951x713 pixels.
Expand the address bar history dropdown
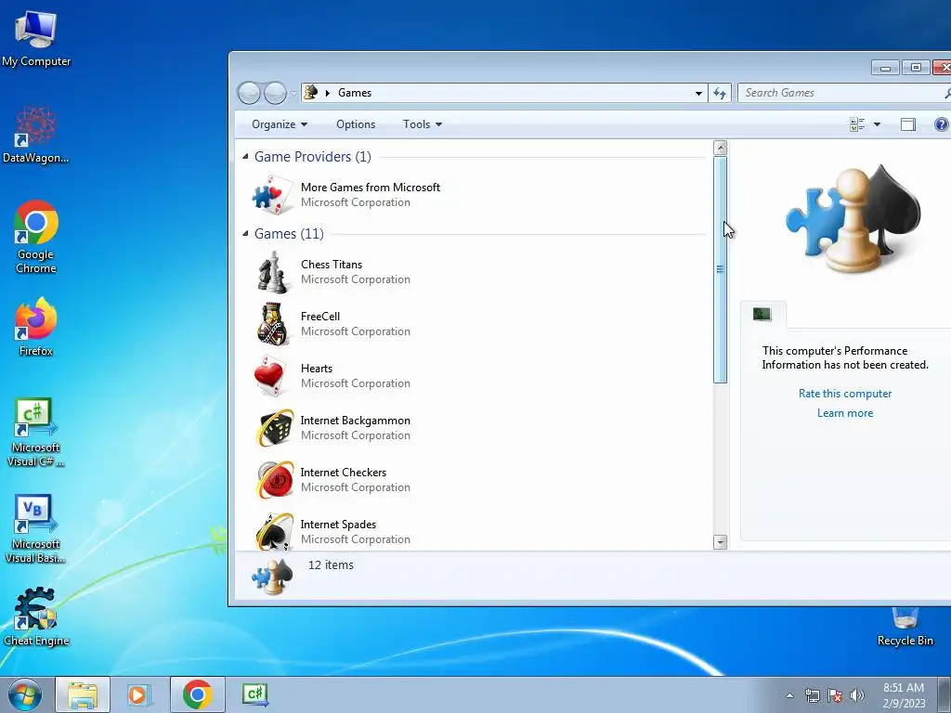point(698,93)
